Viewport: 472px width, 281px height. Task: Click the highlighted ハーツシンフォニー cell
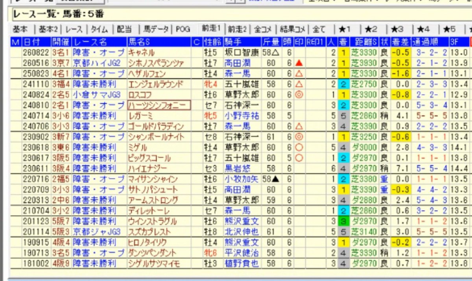[x=159, y=105]
